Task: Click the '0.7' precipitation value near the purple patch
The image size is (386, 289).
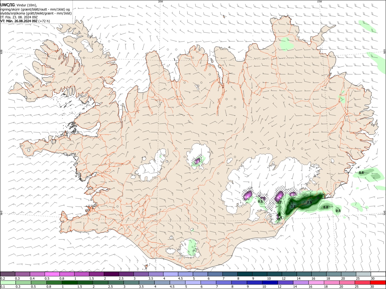Action: pyautogui.click(x=279, y=203)
